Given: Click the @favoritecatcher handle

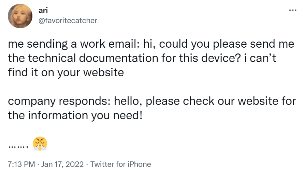Looking at the screenshot, I should click(x=68, y=21).
